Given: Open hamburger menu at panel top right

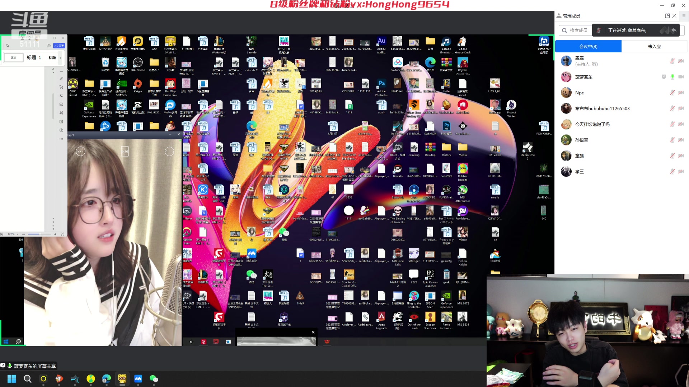Looking at the screenshot, I should tap(684, 16).
